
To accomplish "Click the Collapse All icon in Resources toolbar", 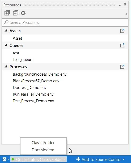I will click(16, 13).
